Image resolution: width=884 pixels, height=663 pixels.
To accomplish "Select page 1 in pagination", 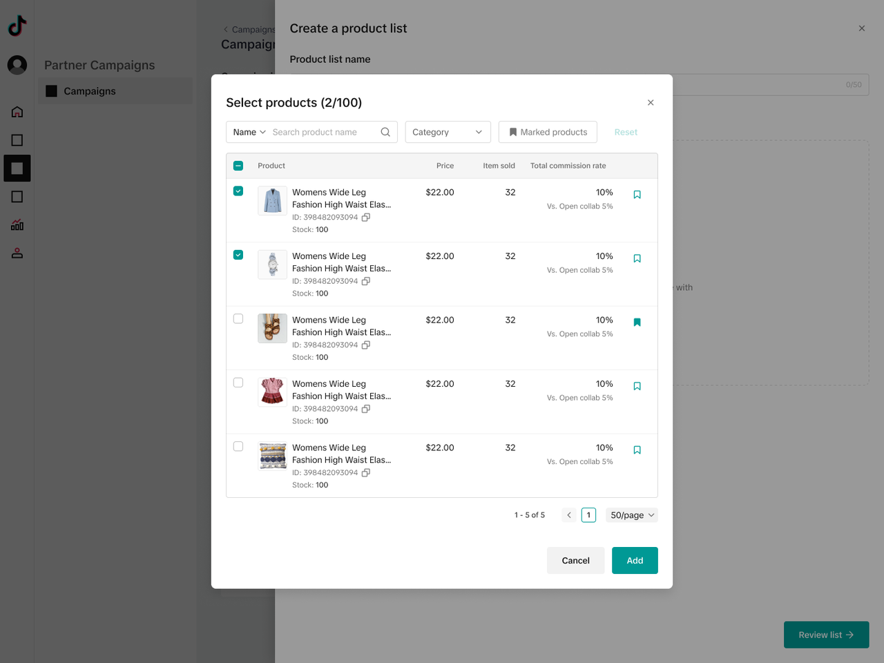I will click(588, 515).
